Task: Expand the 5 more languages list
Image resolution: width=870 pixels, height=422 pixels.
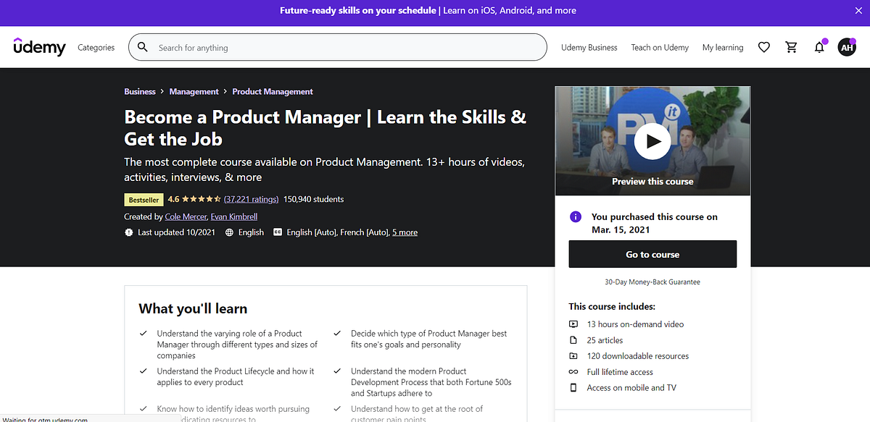Action: (405, 232)
